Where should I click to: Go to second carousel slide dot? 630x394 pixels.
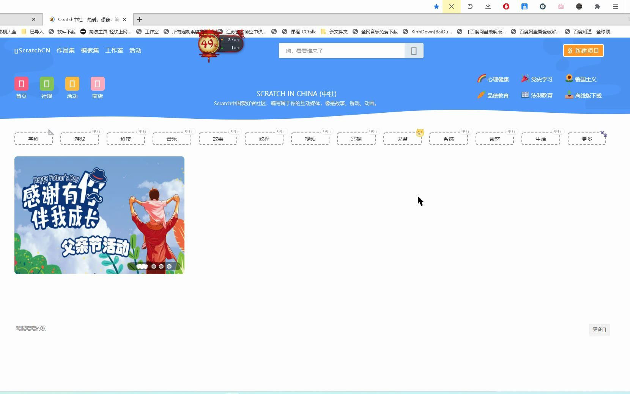[154, 266]
